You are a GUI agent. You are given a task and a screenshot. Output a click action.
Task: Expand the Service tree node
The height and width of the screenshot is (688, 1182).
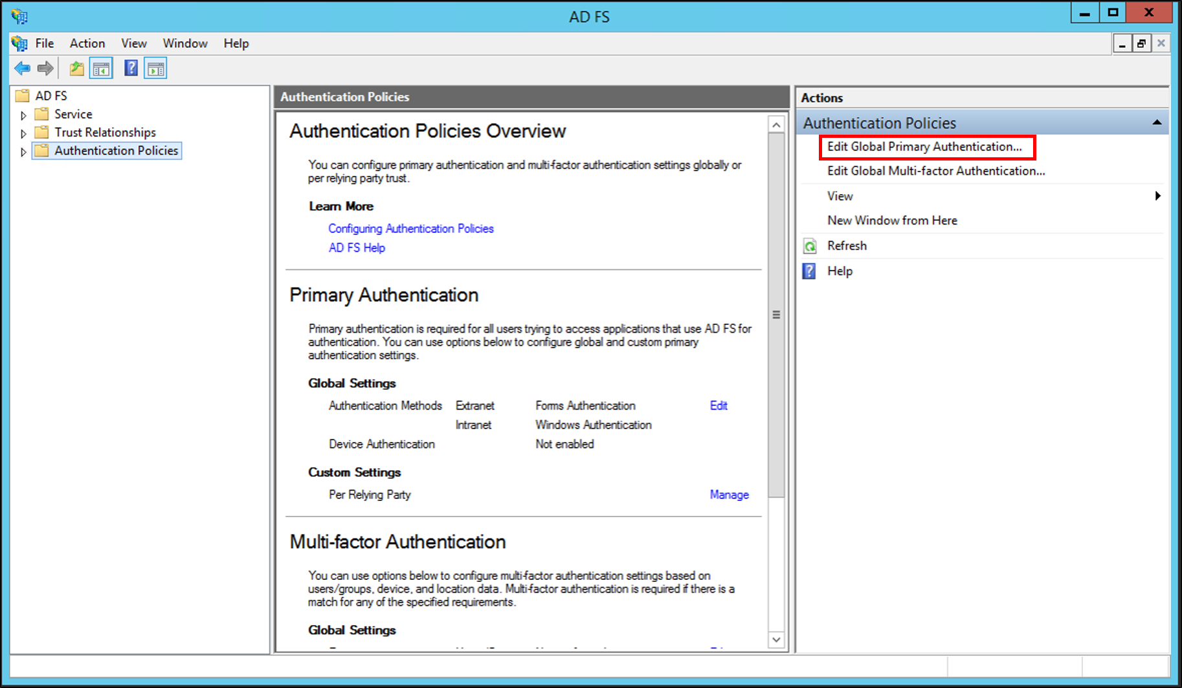click(23, 114)
